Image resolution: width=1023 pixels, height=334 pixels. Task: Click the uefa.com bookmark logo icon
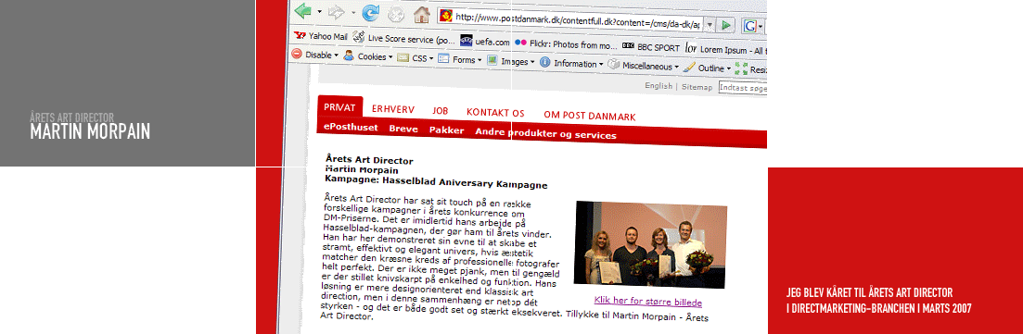click(466, 41)
